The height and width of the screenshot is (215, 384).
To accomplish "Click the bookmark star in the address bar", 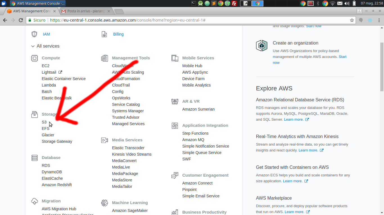I will [x=352, y=20].
